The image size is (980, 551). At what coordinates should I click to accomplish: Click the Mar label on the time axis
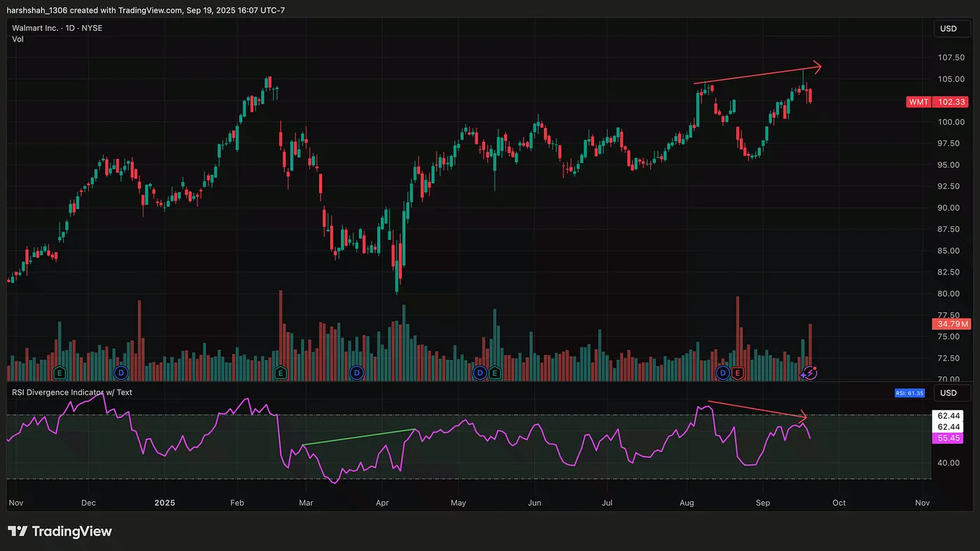(306, 503)
